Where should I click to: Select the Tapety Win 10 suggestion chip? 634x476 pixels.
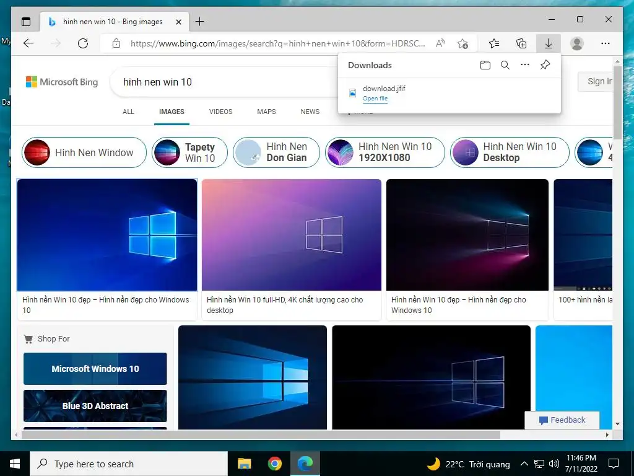pyautogui.click(x=189, y=152)
